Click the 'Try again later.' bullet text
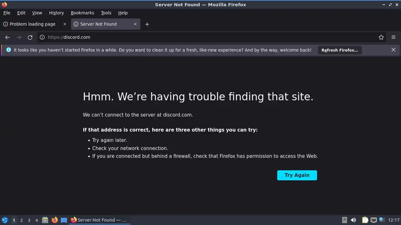 [x=109, y=140]
